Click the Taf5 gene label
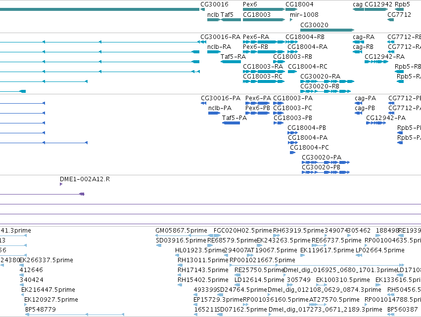The image size is (421, 317). [x=227, y=14]
